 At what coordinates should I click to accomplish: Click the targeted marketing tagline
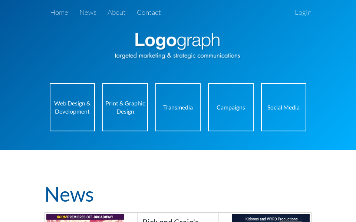(x=178, y=55)
